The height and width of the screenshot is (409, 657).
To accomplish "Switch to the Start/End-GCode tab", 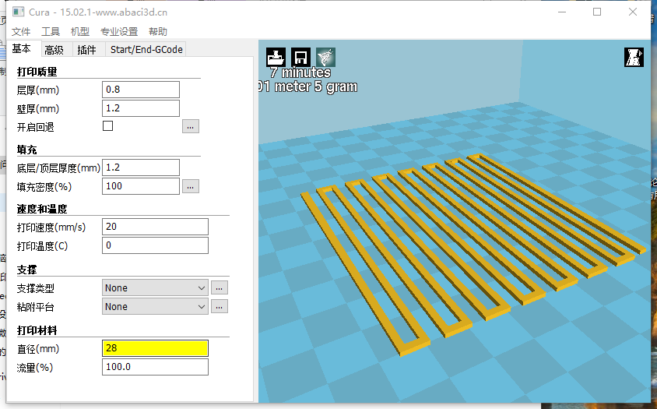I will 146,50.
